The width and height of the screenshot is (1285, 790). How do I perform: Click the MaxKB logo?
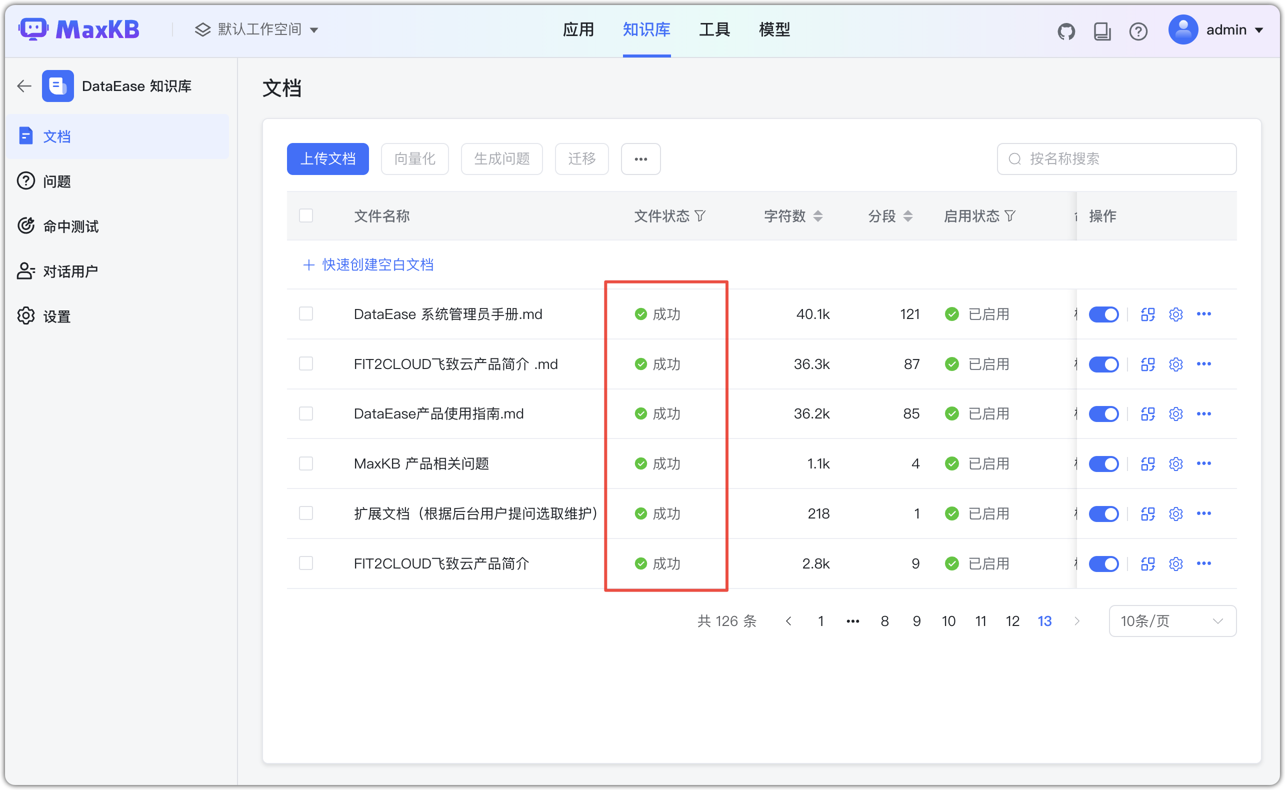pyautogui.click(x=79, y=29)
